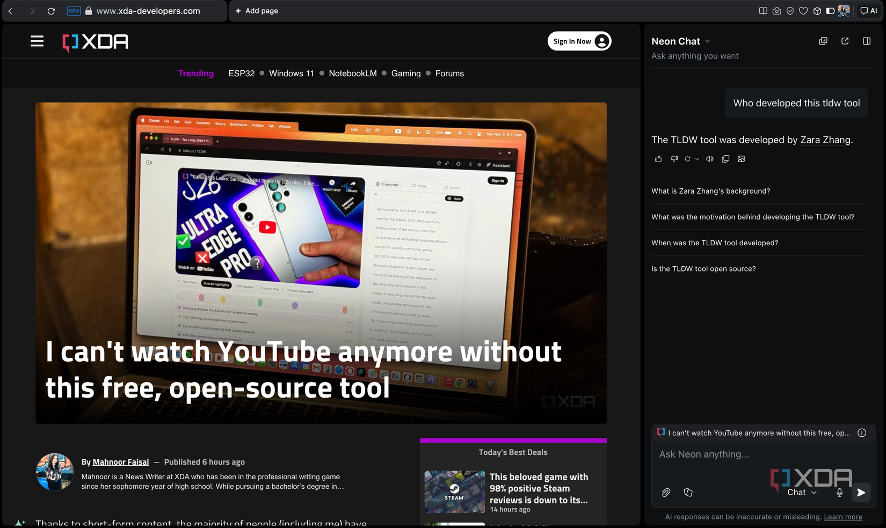Expand the regenerate options chevron
Viewport: 886px width, 528px height.
coord(697,159)
